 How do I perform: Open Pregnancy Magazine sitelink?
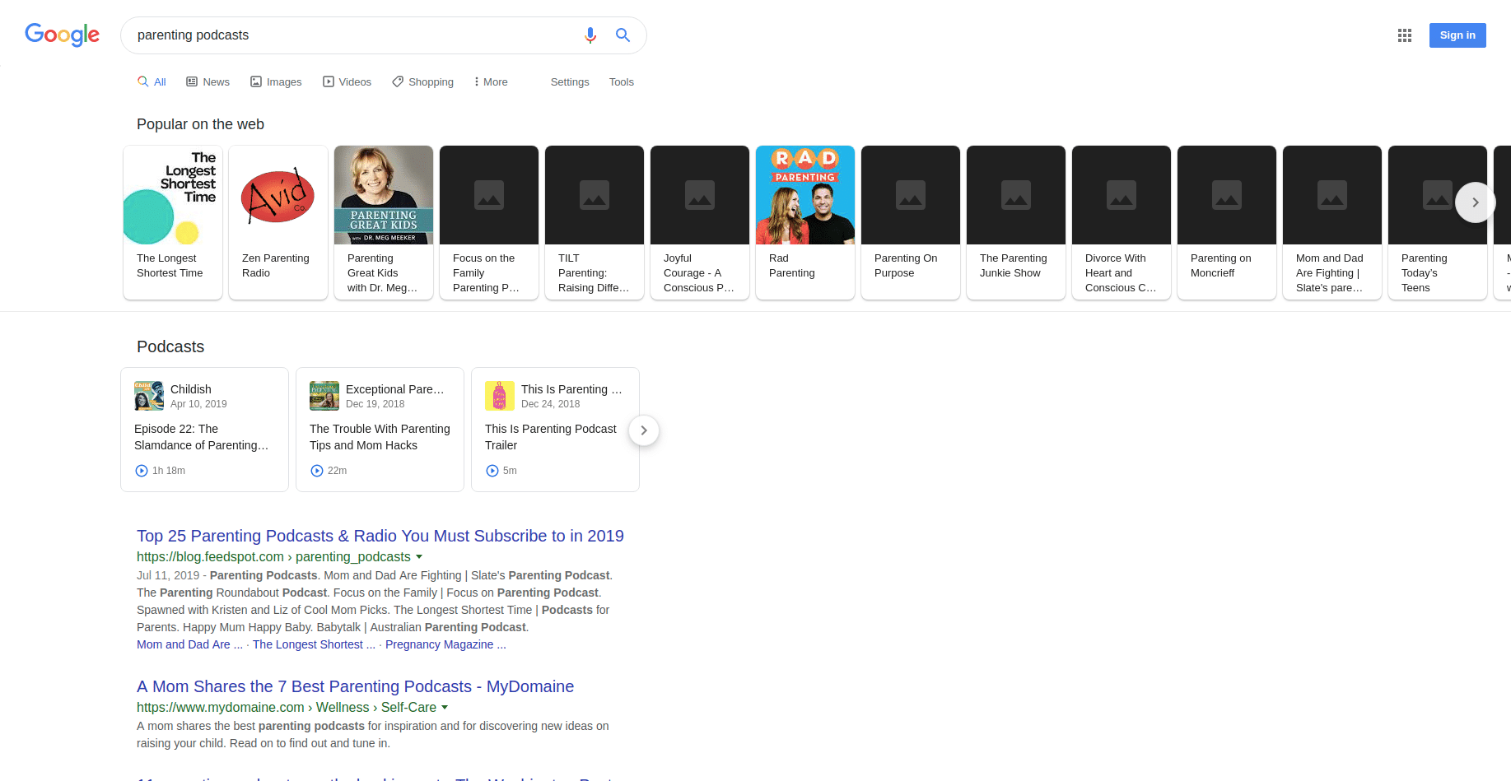(445, 644)
